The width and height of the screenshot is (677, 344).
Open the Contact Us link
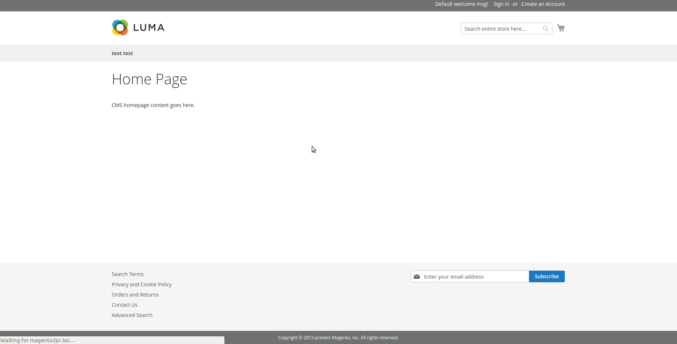click(x=124, y=305)
